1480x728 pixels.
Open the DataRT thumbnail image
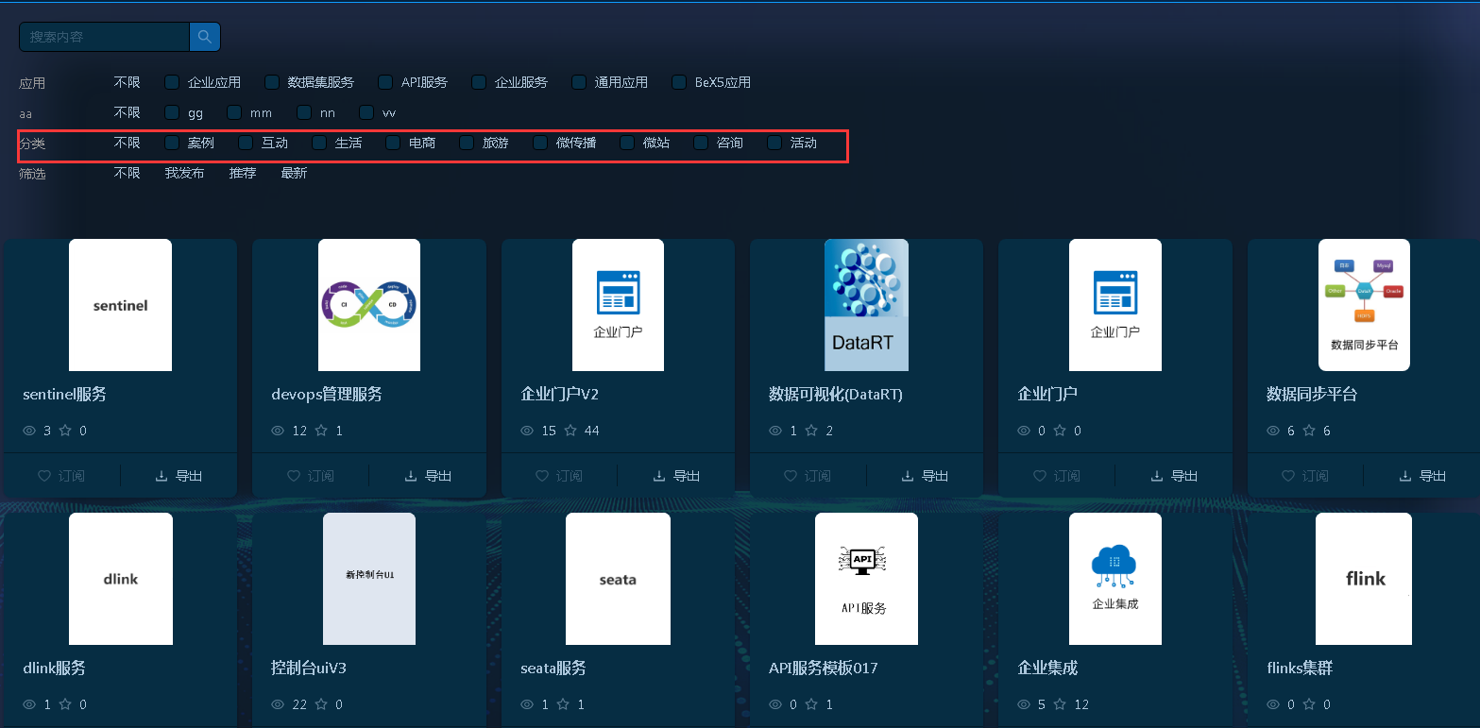click(x=866, y=305)
